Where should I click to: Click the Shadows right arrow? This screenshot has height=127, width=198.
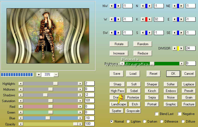(x=80, y=95)
